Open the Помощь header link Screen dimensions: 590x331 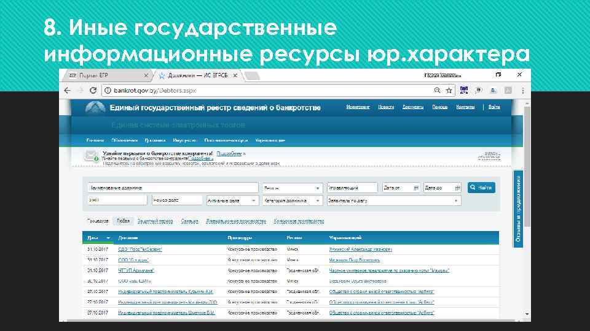pos(440,107)
